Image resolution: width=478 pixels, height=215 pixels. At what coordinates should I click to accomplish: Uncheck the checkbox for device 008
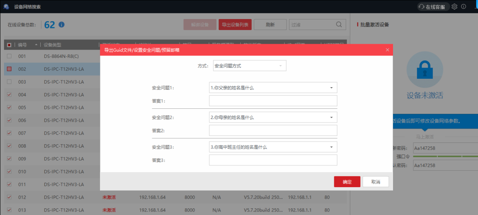click(x=9, y=146)
